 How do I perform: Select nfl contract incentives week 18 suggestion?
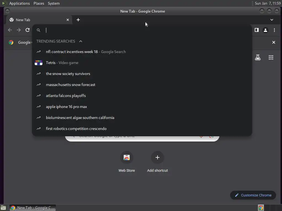142,52
